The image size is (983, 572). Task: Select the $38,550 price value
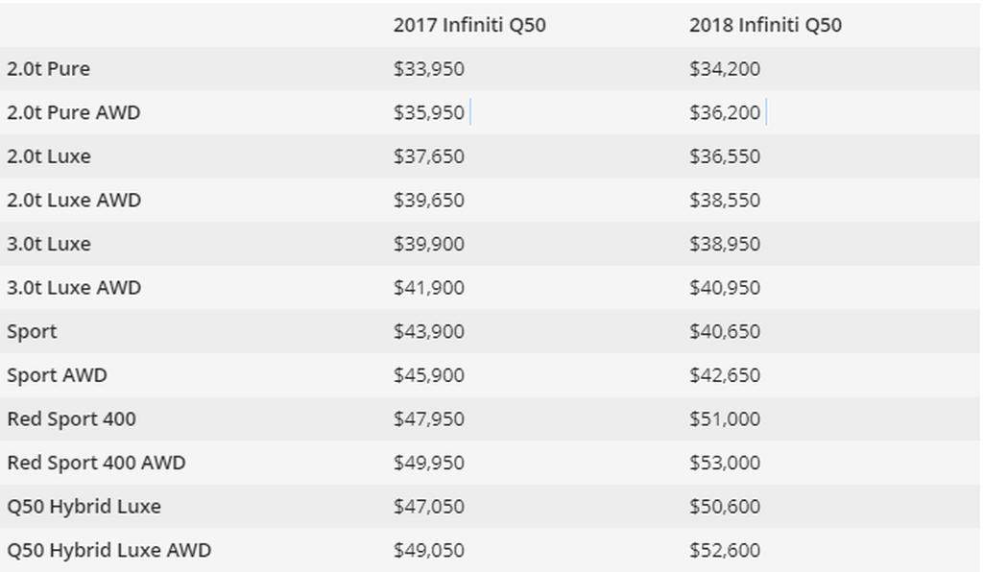724,200
